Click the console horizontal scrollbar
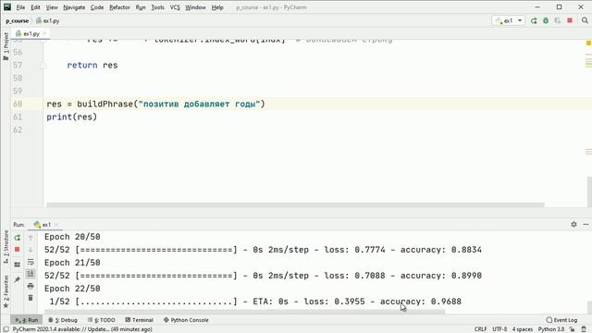Screen dimensions: 592x333 pyautogui.click(x=244, y=312)
